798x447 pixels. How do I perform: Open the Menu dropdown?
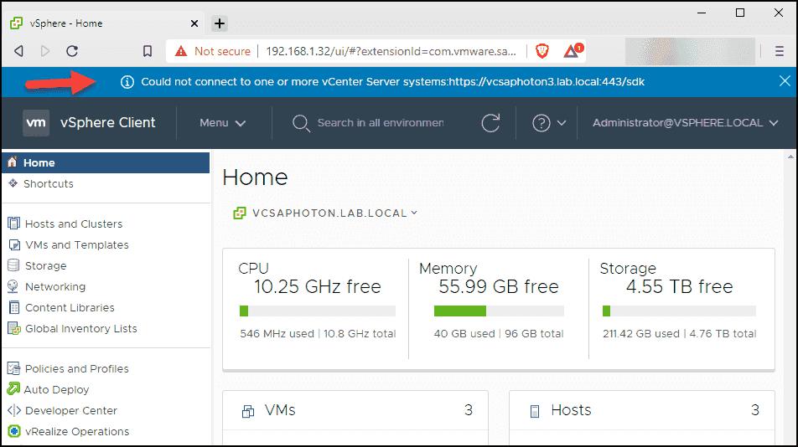[222, 123]
